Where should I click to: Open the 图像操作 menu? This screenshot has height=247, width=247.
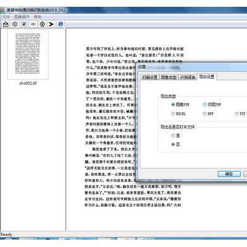[x=22, y=17]
